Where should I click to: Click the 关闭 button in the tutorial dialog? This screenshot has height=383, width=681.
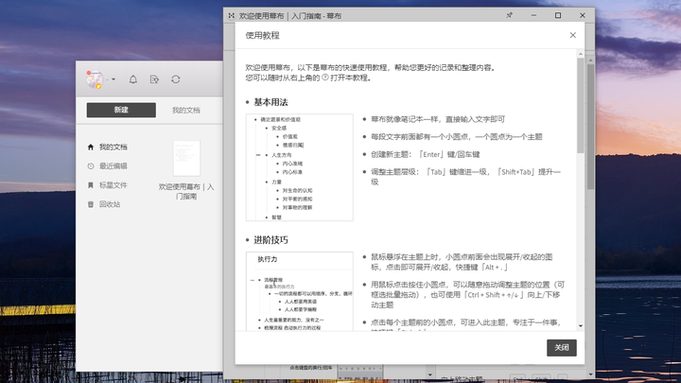(562, 347)
